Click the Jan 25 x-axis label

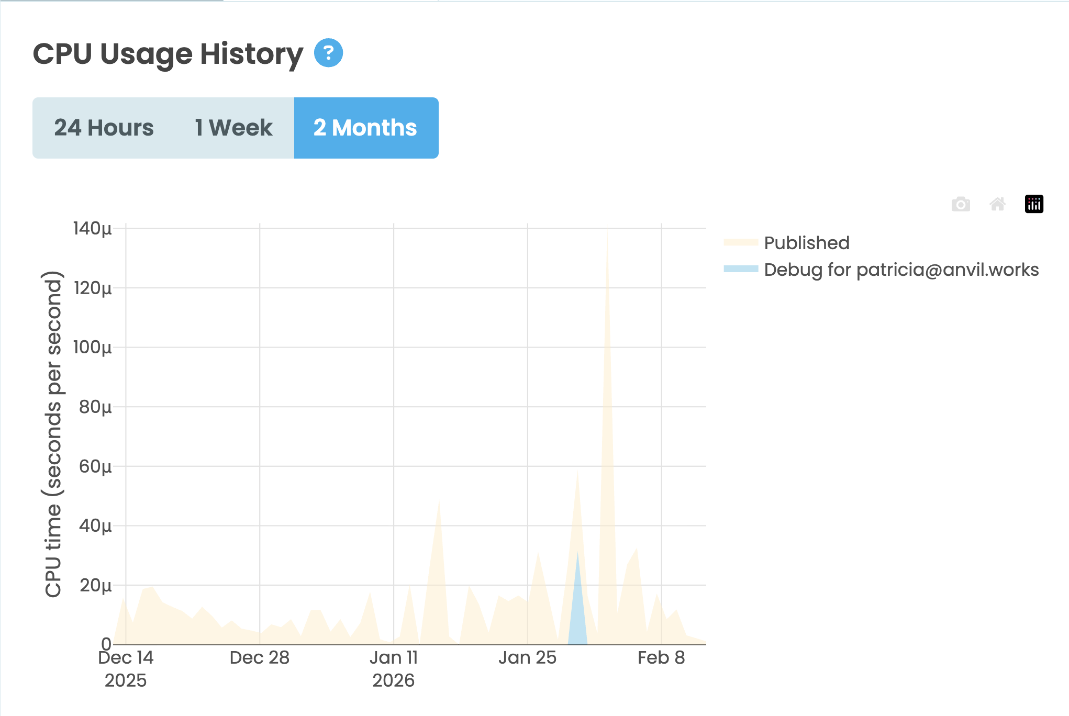528,658
